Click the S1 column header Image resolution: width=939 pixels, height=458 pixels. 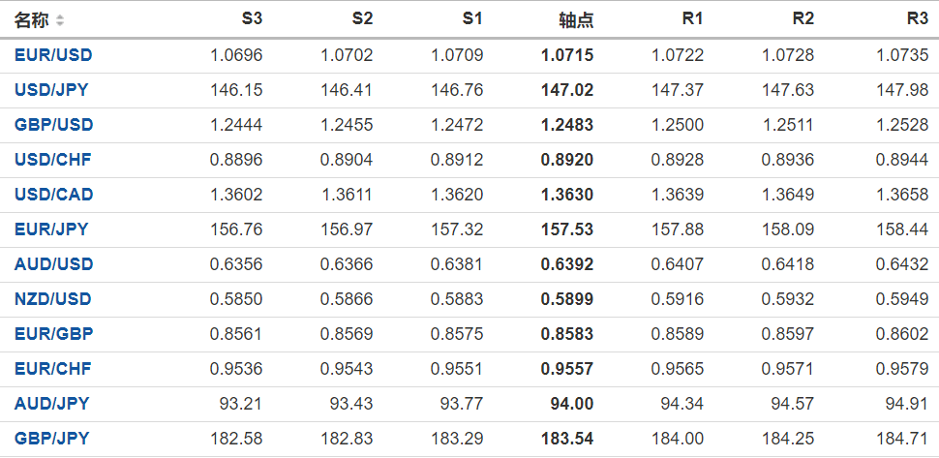click(x=472, y=19)
